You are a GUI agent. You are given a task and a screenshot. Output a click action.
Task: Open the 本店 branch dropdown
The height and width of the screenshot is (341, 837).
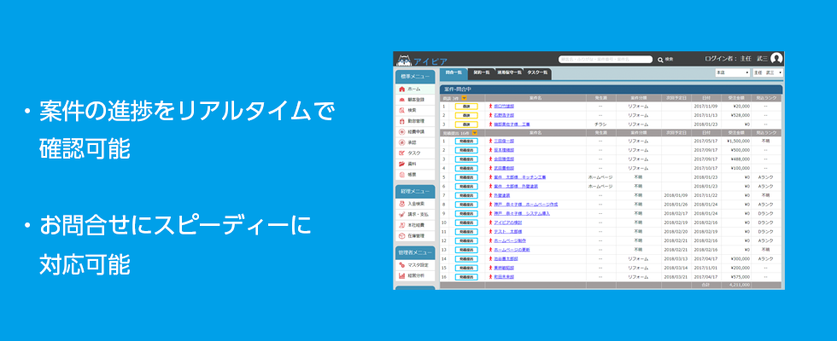click(732, 73)
